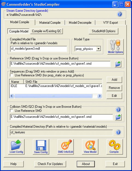Image resolution: width=132 pixels, height=171 pixels.
Task: Click the sequence list scroll right arrow
Action: [99, 96]
